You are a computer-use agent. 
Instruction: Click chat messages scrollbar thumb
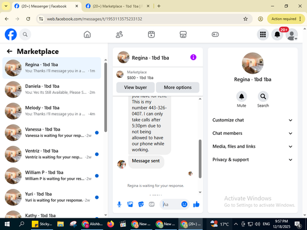[x=200, y=159]
